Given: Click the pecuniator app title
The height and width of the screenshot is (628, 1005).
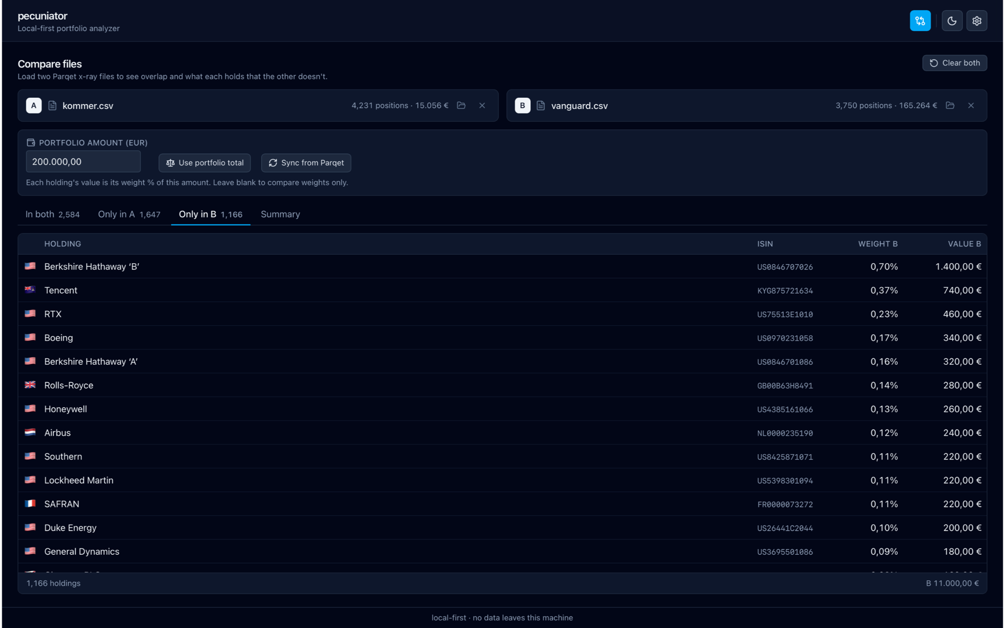Looking at the screenshot, I should 42,16.
